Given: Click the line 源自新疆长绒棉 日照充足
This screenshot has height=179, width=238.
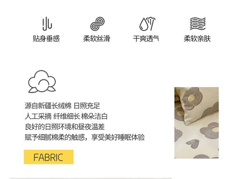Looking at the screenshot, I should (x=62, y=106).
